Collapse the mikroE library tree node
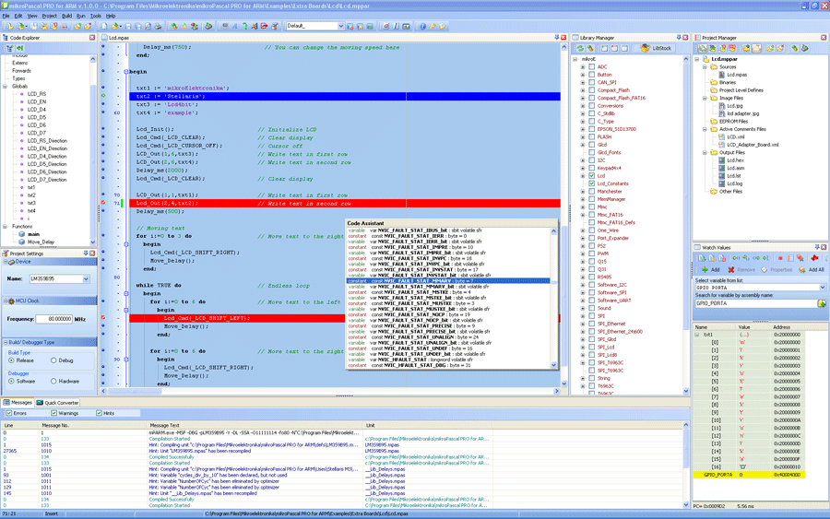The width and height of the screenshot is (830, 519). (575, 59)
